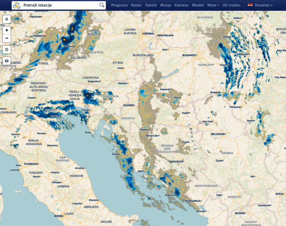Click the SOFIA city label on map
The image size is (286, 226).
coord(279,194)
